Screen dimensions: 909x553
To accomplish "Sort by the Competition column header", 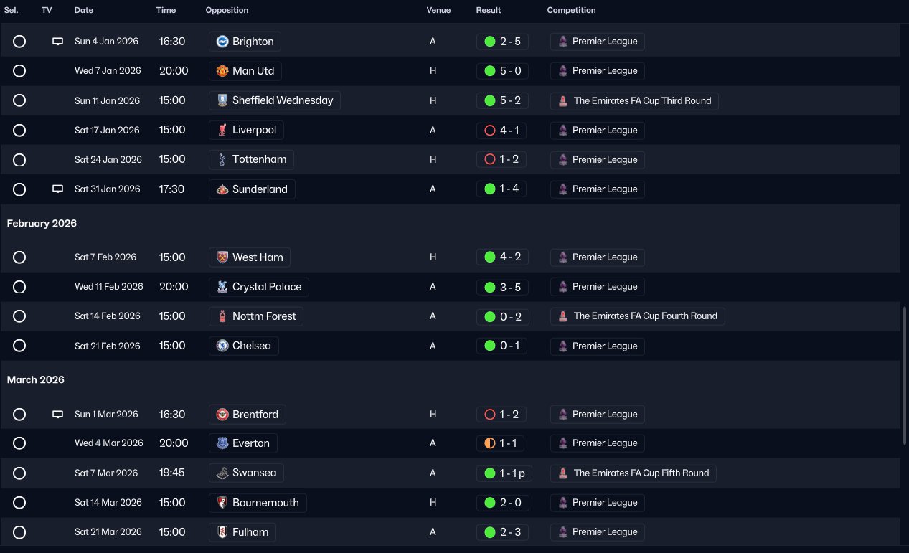I will coord(571,11).
